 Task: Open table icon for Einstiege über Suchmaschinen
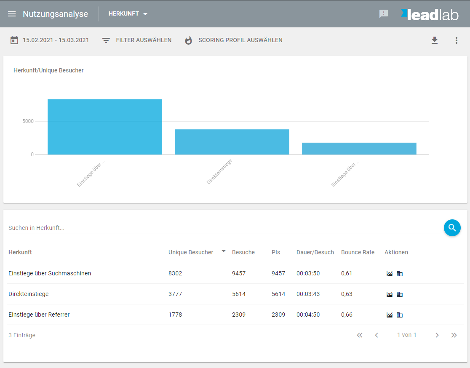coord(400,274)
